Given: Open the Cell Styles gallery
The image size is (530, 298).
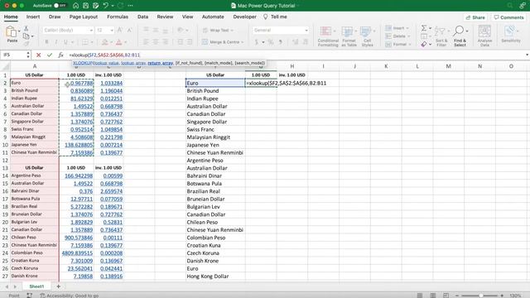Looking at the screenshot, I should [367, 36].
